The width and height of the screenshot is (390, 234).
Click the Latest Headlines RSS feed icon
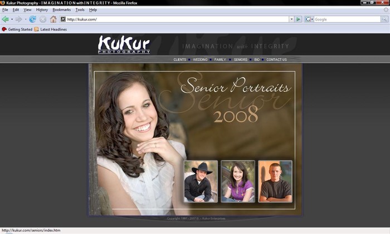point(37,29)
